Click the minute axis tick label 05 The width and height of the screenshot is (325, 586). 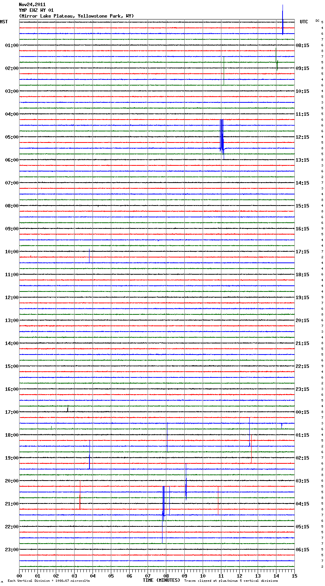point(111,576)
